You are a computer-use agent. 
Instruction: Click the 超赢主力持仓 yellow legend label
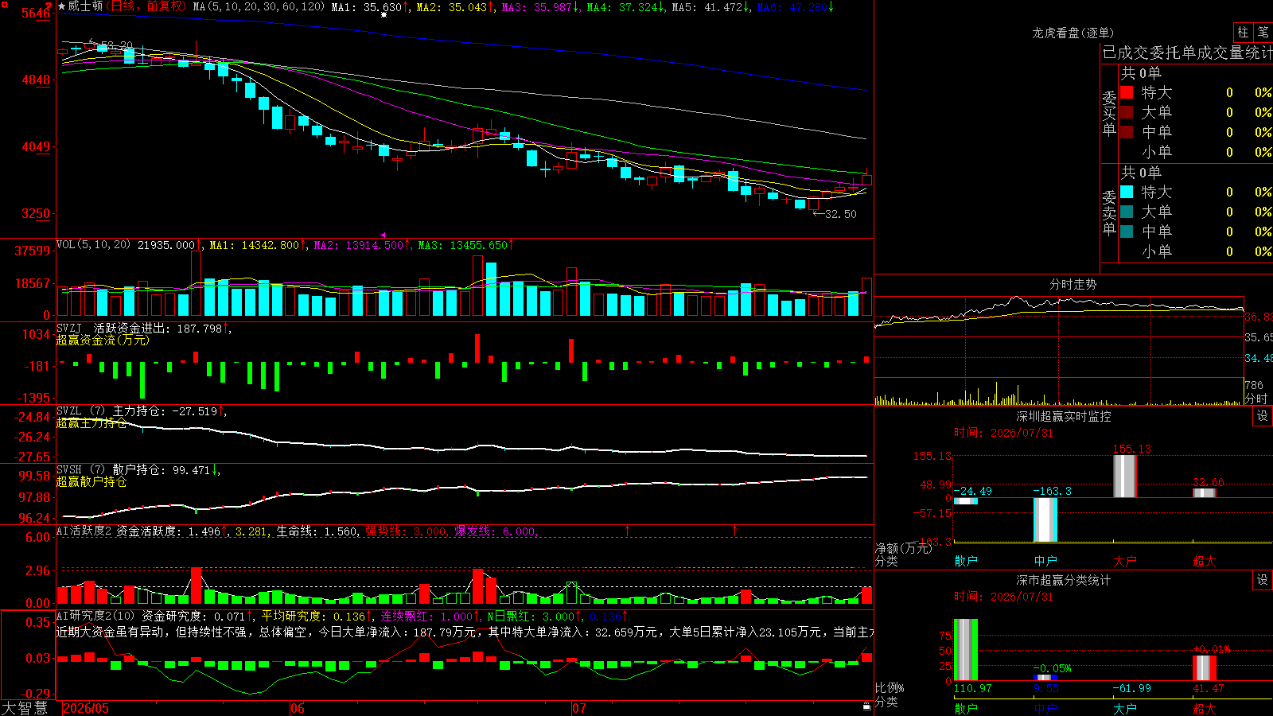click(x=91, y=422)
